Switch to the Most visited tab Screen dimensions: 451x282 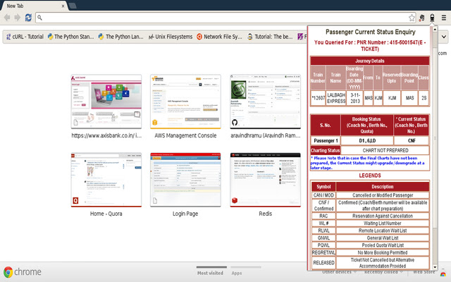210,273
